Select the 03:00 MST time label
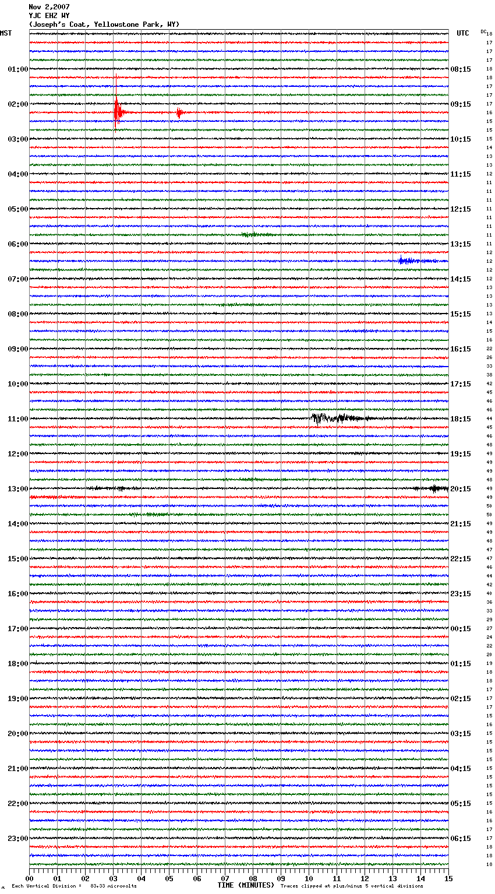This screenshot has height=894, width=495. (17, 139)
